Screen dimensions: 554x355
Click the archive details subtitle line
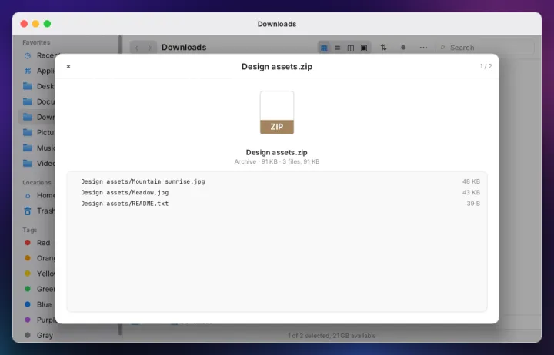coord(277,161)
